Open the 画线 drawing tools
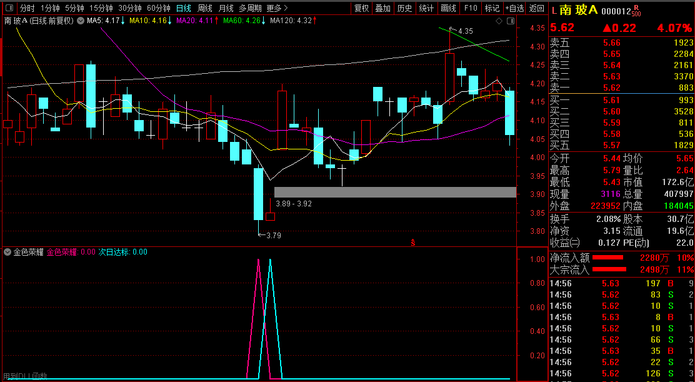The image size is (695, 382). (x=448, y=9)
